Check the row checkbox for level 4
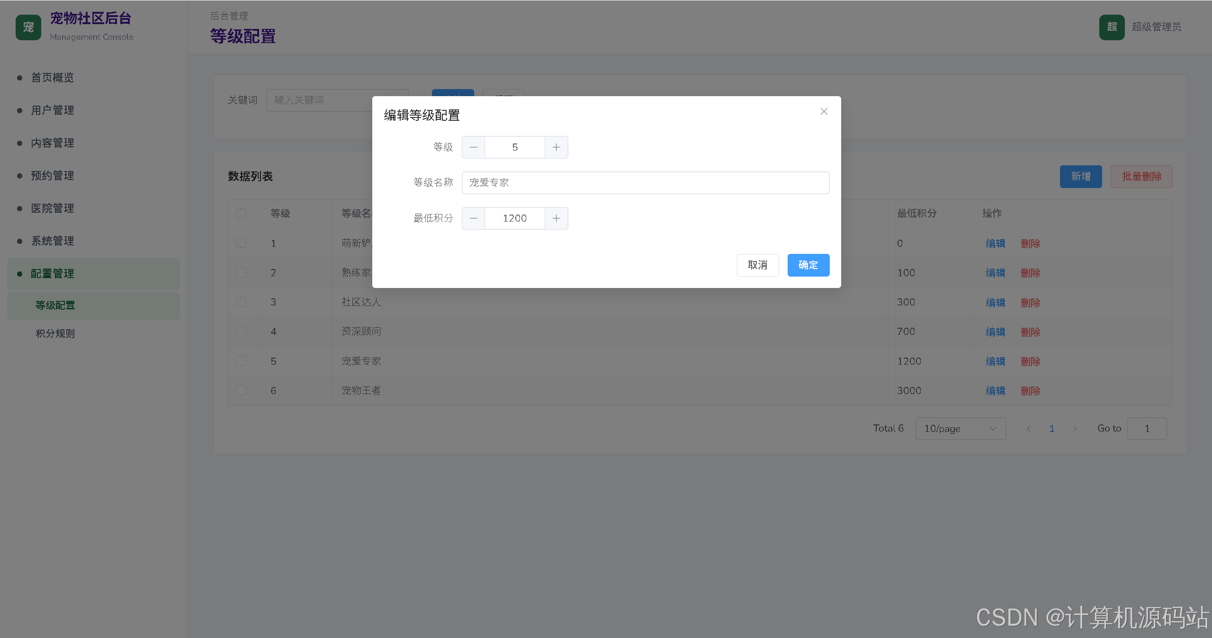1212x638 pixels. (x=241, y=332)
